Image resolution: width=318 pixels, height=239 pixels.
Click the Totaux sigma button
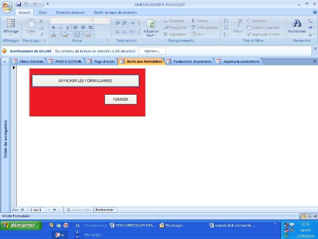pyautogui.click(x=200, y=21)
